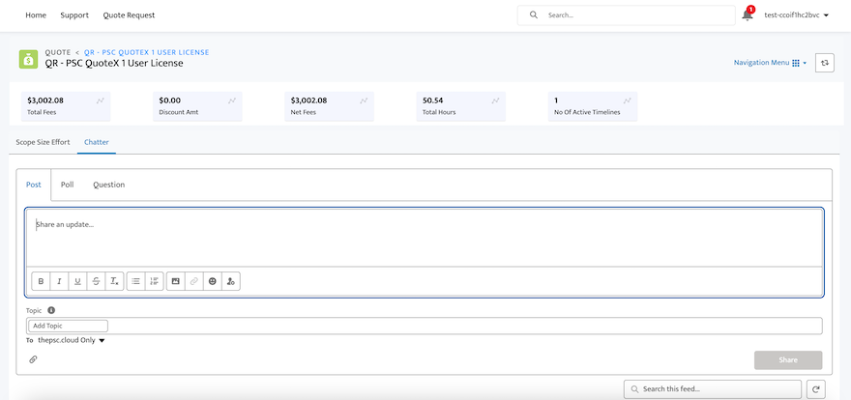Click the QR - PSC QuoteX 1 User License title
The width and height of the screenshot is (851, 400).
114,64
